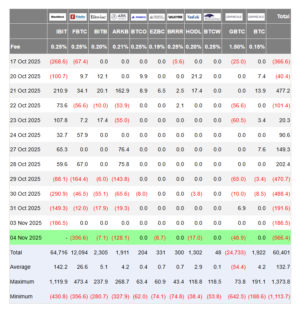
Task: Click the BlackRock logo in header
Action: [x=58, y=17]
